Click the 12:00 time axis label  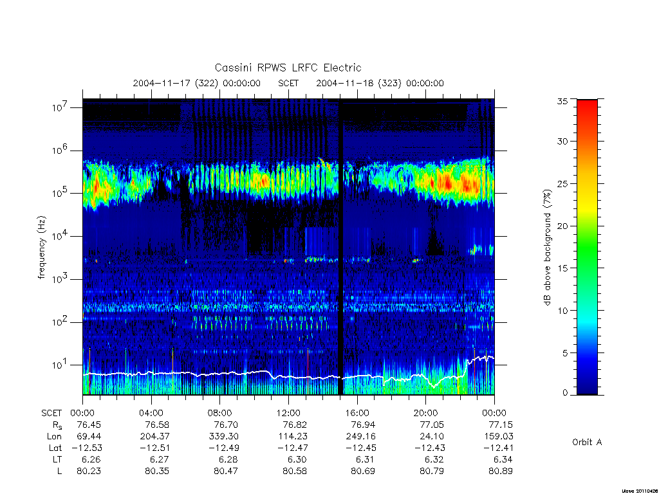coord(288,413)
